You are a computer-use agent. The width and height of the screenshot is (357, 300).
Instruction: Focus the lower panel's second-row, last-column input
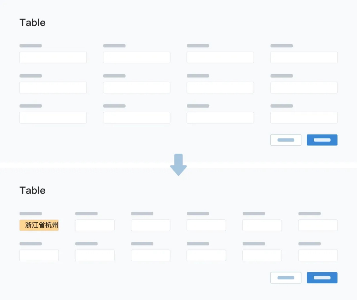click(x=318, y=255)
